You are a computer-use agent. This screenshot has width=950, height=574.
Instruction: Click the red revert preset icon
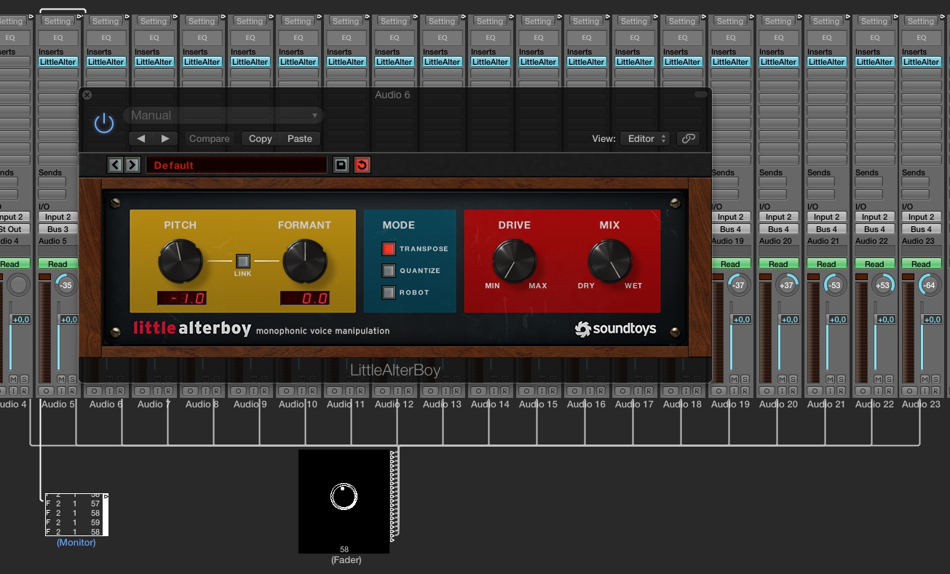pyautogui.click(x=362, y=165)
